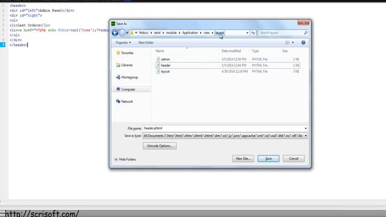Open the File name dropdown arrow
This screenshot has width=386, height=217.
306,128
